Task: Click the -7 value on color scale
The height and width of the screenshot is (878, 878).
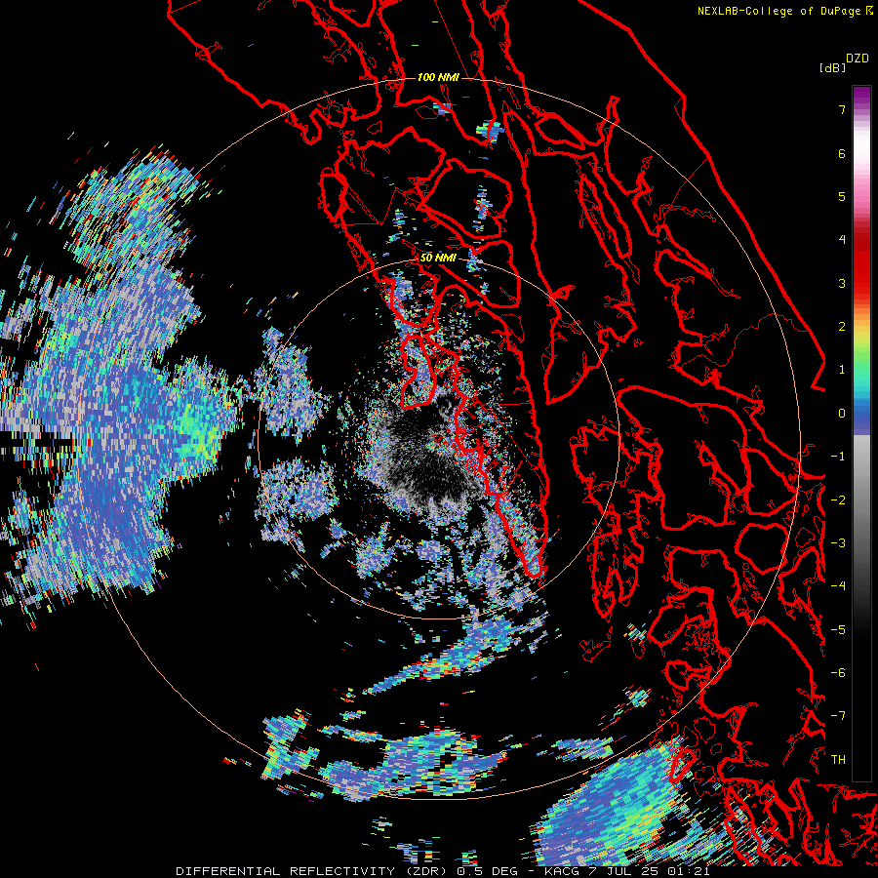Action: (x=838, y=716)
